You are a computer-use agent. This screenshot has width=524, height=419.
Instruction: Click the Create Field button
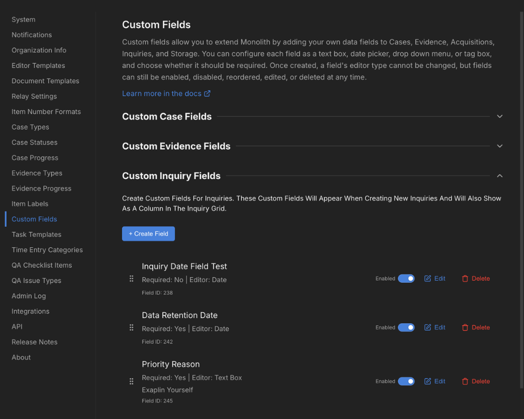148,234
